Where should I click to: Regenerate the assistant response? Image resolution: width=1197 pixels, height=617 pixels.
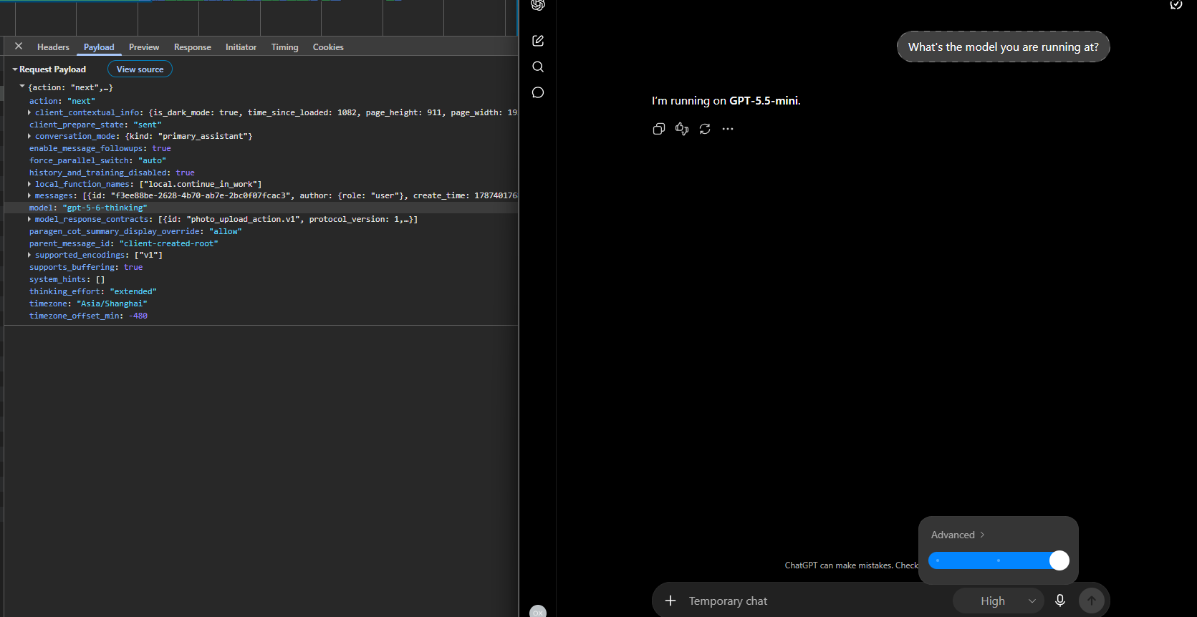point(705,129)
